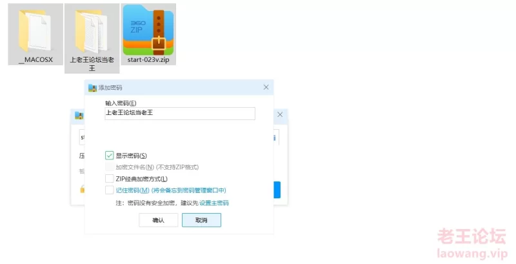
Task: Open the 设置主密码 link
Action: (x=214, y=203)
